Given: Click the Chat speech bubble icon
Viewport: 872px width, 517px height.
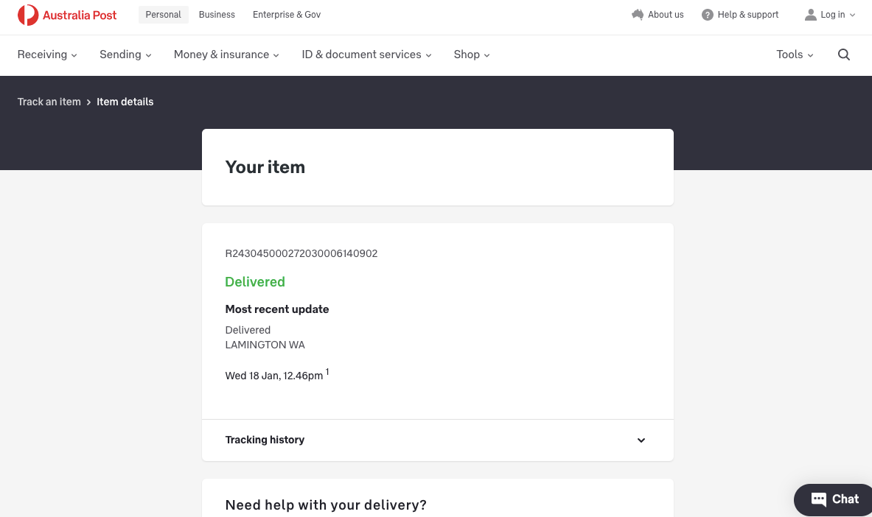Looking at the screenshot, I should click(x=818, y=499).
